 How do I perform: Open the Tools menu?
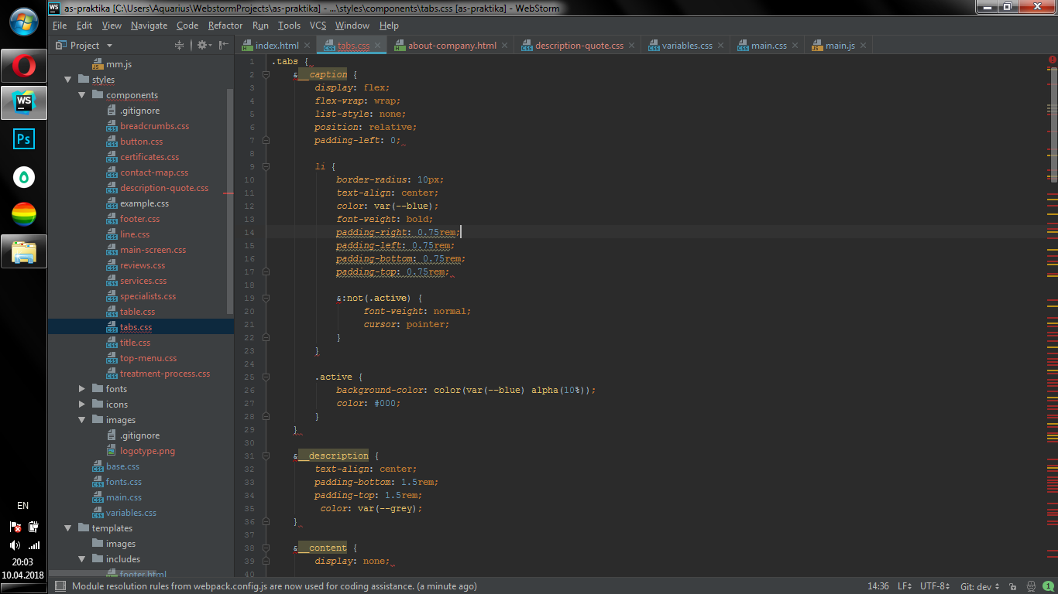[x=289, y=26]
